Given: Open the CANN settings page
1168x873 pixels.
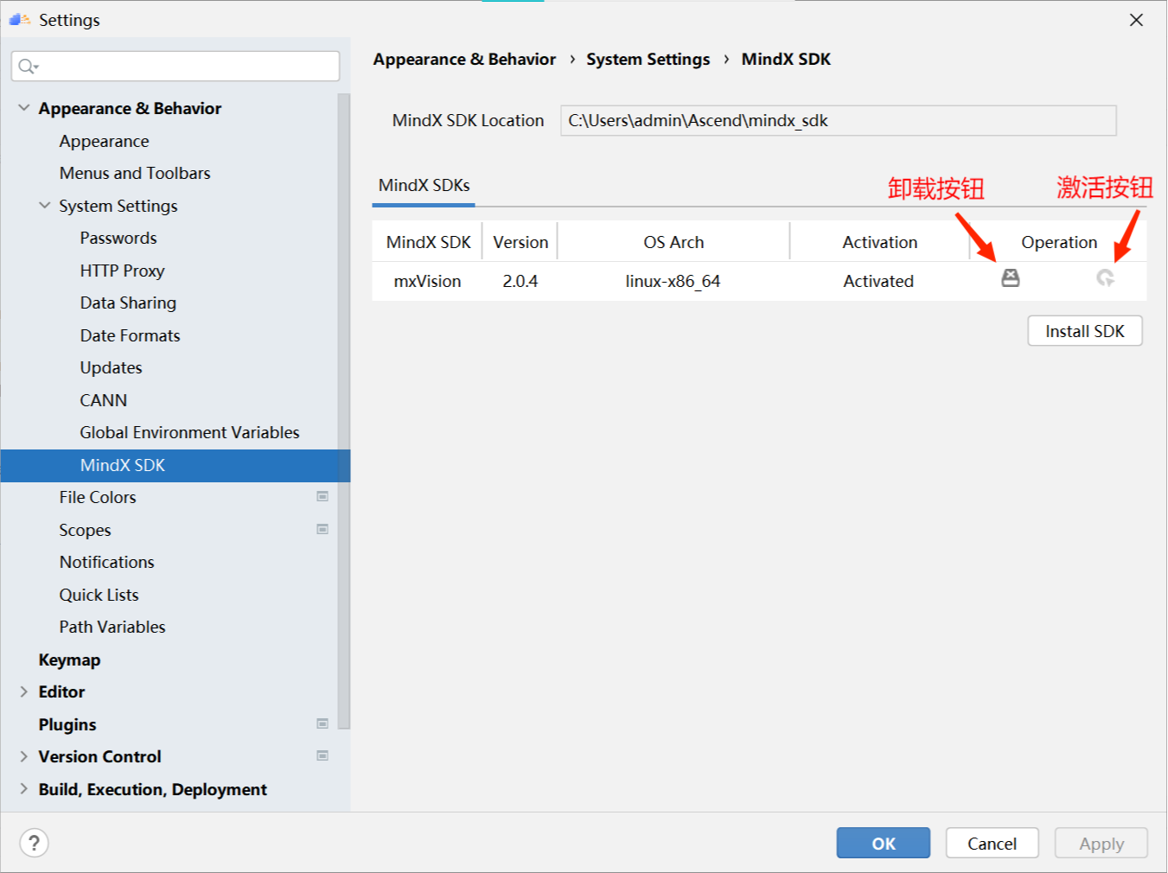Looking at the screenshot, I should point(104,400).
